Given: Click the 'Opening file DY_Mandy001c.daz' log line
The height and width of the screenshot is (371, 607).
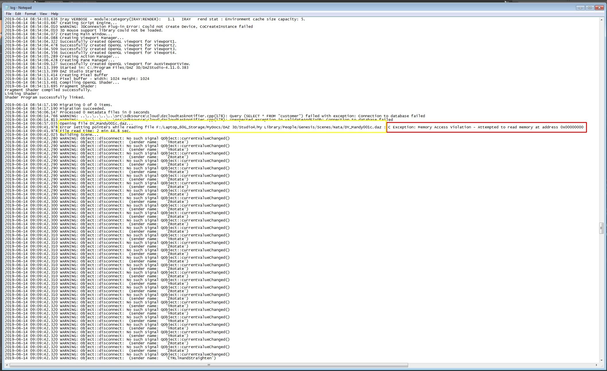Looking at the screenshot, I should click(x=96, y=123).
